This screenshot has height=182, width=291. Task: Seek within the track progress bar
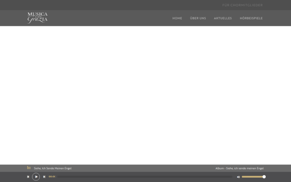[145, 177]
